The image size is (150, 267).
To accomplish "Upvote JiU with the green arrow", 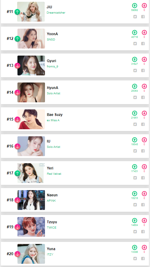I will point(135,6).
